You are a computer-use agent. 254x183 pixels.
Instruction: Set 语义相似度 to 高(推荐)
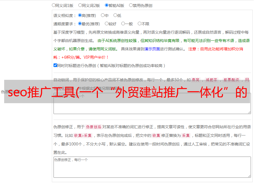(80, 15)
